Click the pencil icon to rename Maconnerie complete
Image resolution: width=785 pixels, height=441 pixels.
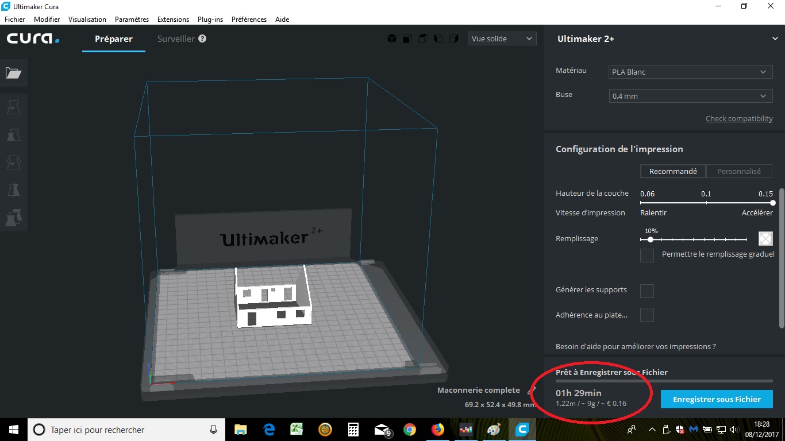coord(531,390)
